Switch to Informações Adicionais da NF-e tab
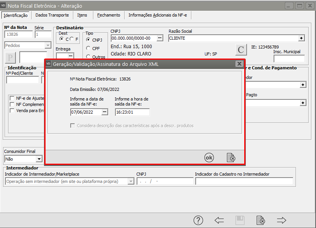This screenshot has width=316, height=228. [x=158, y=15]
